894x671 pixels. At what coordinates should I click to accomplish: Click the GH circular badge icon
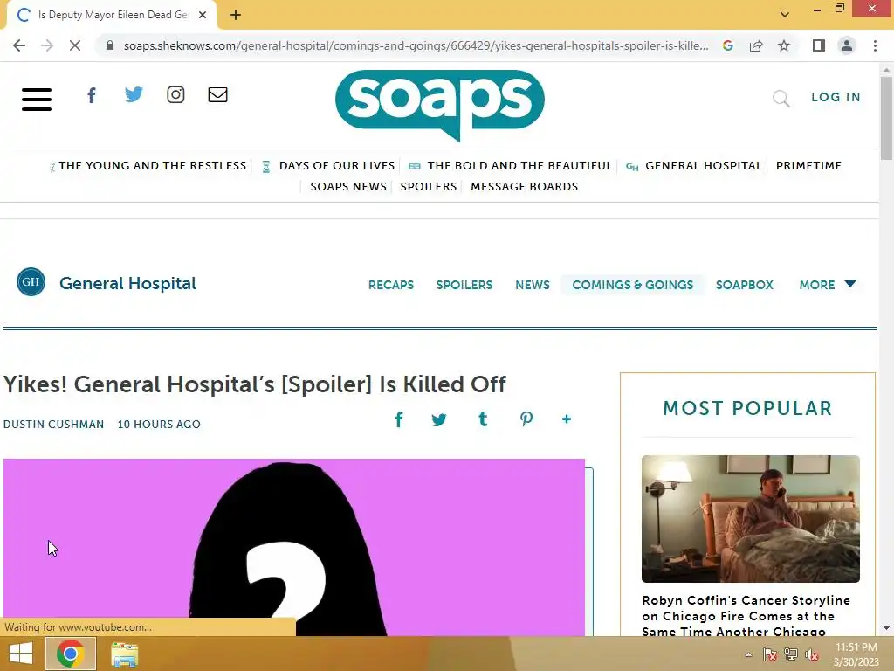[31, 282]
